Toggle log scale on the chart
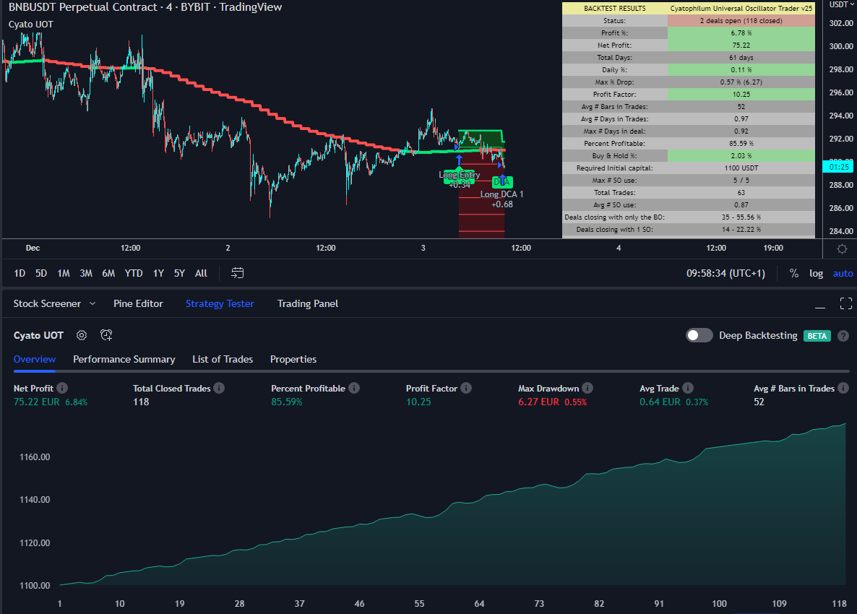Screen dimensions: 857x614 pyautogui.click(x=816, y=273)
